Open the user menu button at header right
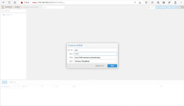Screen dimensions: 184x106 (181, 7)
